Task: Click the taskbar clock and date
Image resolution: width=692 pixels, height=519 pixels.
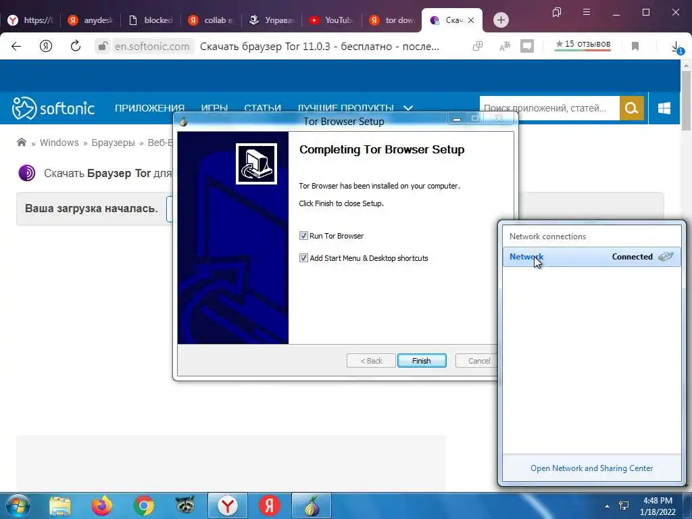Action: click(658, 506)
